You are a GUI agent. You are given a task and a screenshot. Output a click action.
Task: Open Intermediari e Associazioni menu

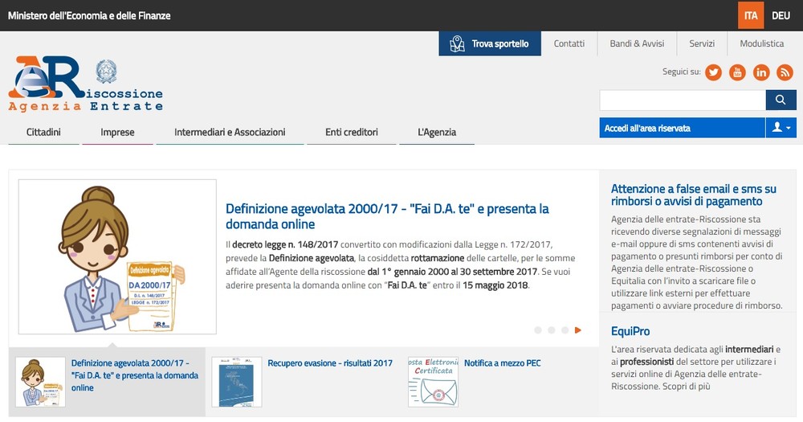[230, 132]
